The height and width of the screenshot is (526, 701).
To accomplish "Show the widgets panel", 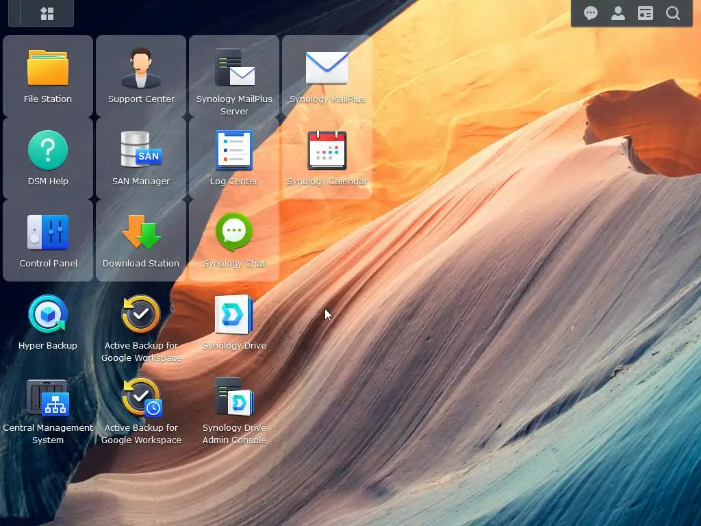I will [x=645, y=14].
